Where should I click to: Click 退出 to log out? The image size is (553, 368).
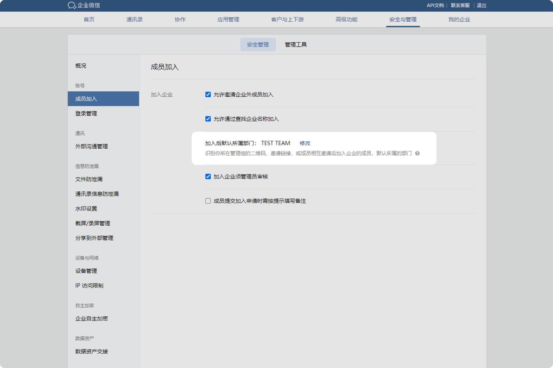point(481,6)
